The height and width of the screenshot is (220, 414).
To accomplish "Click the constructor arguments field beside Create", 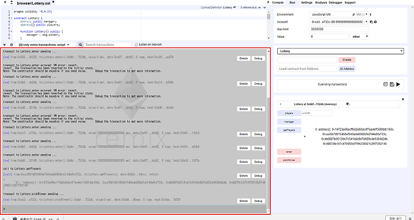I will pos(307,60).
